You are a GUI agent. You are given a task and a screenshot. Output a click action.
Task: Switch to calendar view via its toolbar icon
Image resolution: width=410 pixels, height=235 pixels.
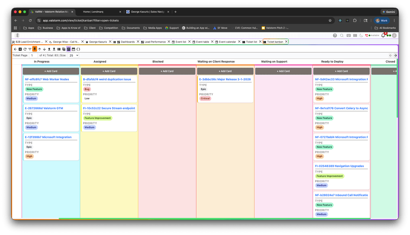pos(73,49)
